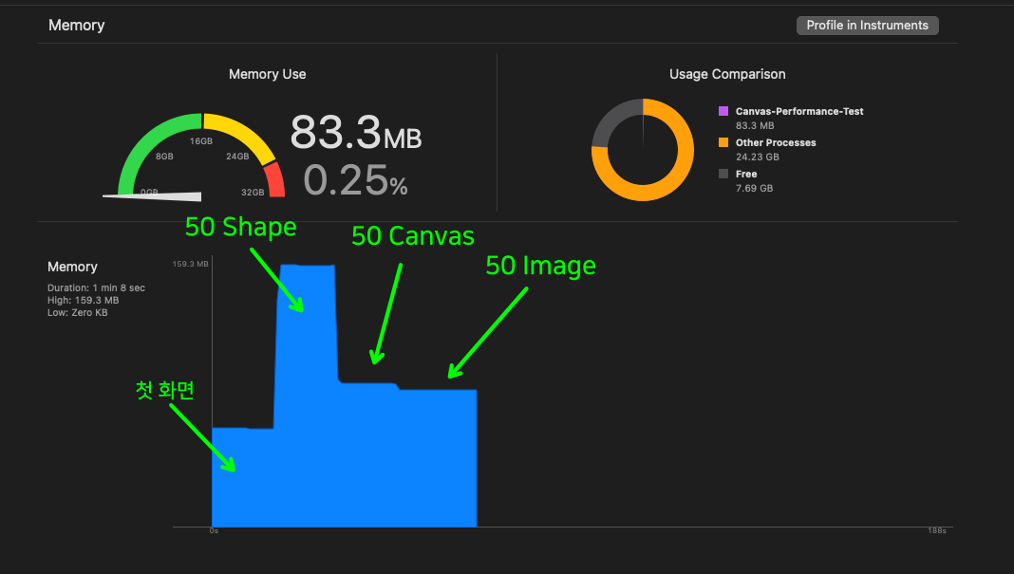Click the Memory label beside the graph
The image size is (1014, 574).
point(72,267)
